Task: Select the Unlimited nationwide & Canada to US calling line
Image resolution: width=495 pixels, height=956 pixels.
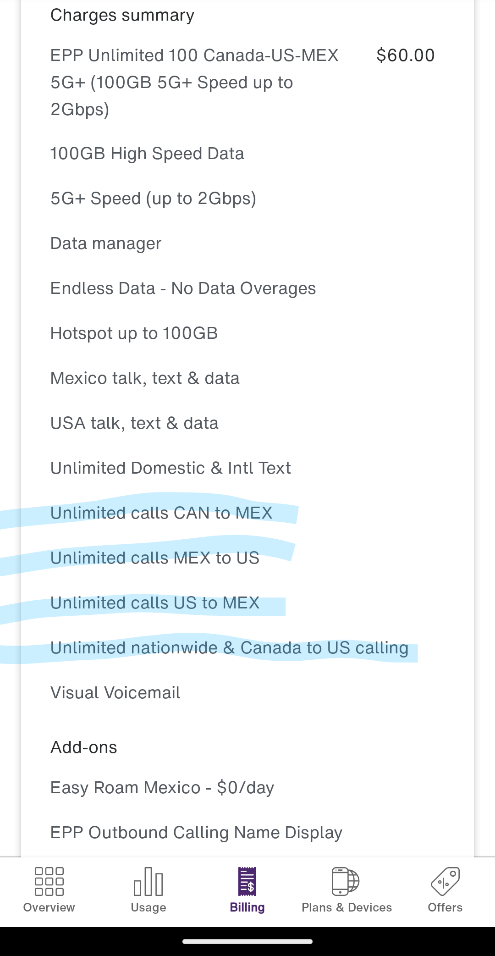Action: [229, 647]
